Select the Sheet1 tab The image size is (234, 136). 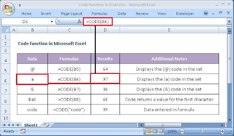point(31,125)
